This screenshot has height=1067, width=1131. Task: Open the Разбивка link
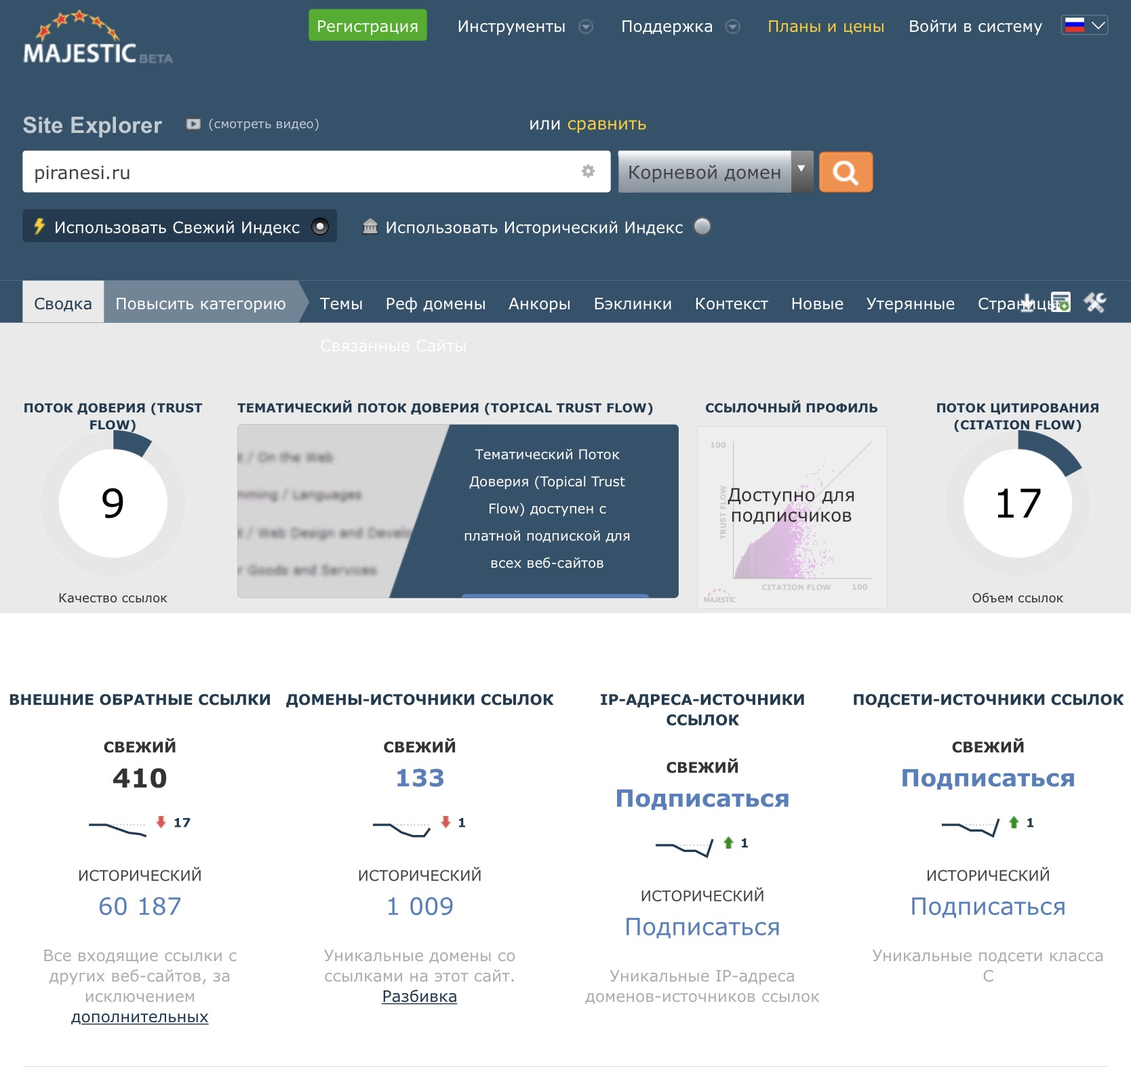(420, 996)
